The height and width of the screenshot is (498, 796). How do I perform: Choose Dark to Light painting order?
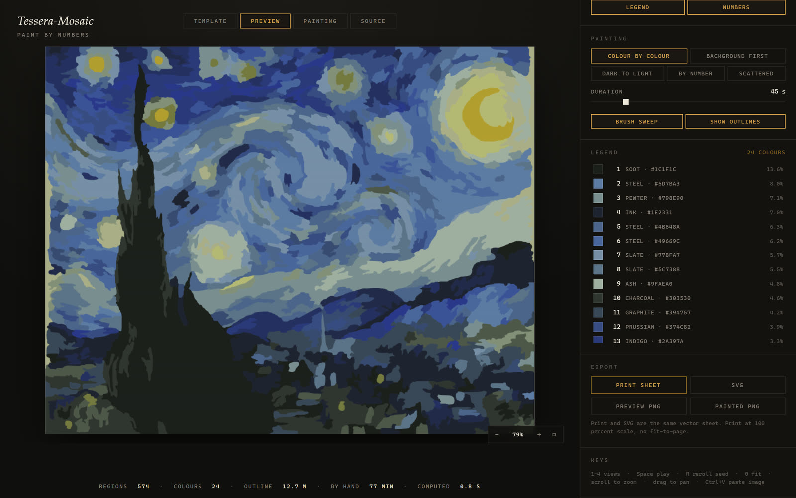click(x=627, y=74)
